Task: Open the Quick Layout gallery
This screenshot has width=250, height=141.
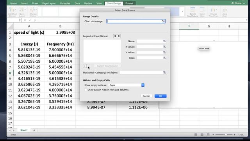Action: tap(22, 12)
